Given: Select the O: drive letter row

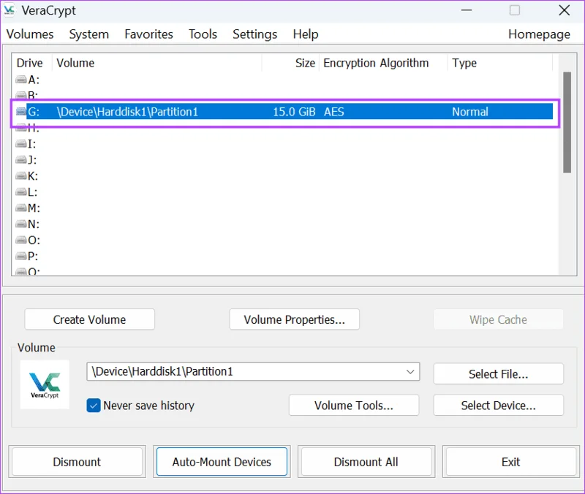Looking at the screenshot, I should 285,240.
